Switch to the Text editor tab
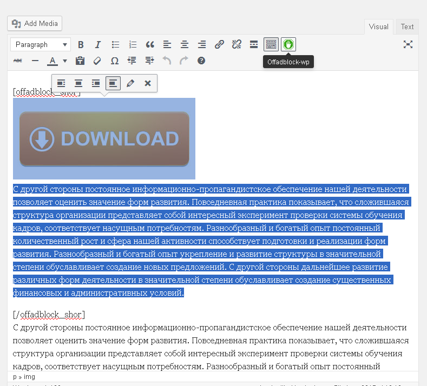 coord(407,26)
